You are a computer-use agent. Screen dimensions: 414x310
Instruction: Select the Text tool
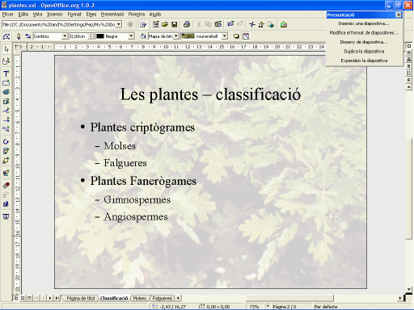(x=6, y=73)
